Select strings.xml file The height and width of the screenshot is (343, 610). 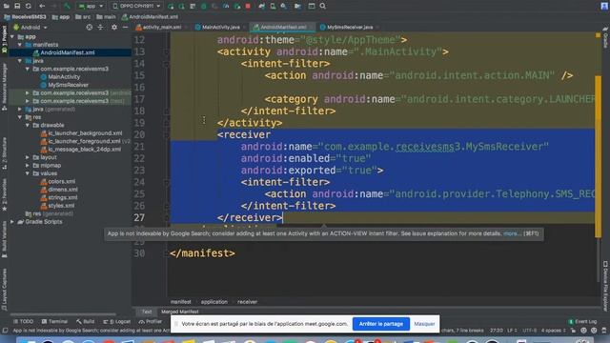pos(59,197)
